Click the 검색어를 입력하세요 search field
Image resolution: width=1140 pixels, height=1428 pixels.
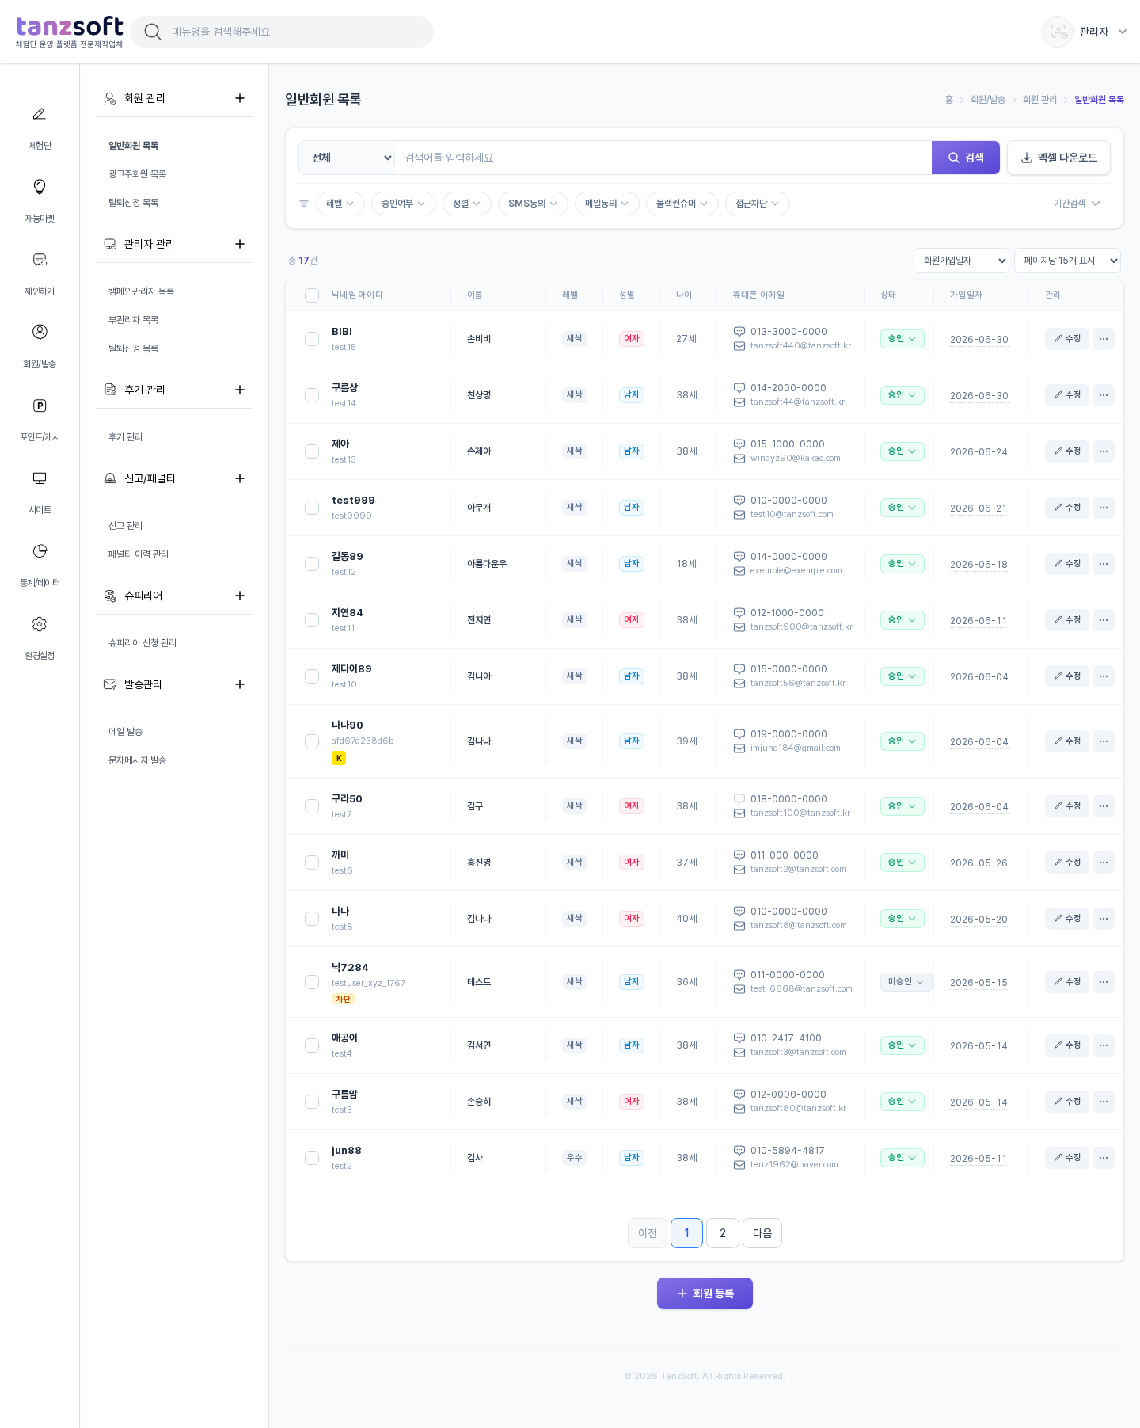tap(663, 158)
